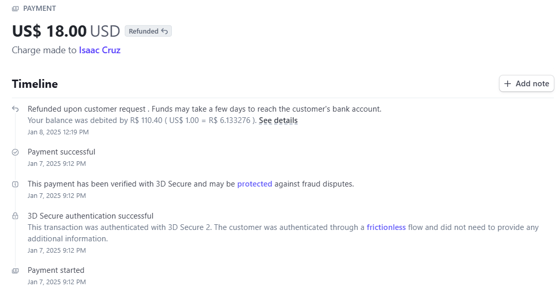Click the info icon beside 3D Secure verified note
Viewport: 558px width, 293px height.
pos(16,184)
